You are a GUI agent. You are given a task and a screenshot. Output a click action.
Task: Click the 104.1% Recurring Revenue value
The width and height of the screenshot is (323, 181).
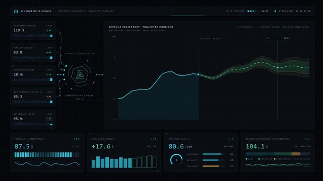tap(256, 146)
